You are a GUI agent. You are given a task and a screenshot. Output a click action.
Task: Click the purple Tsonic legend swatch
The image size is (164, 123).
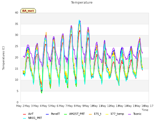coord(129,114)
